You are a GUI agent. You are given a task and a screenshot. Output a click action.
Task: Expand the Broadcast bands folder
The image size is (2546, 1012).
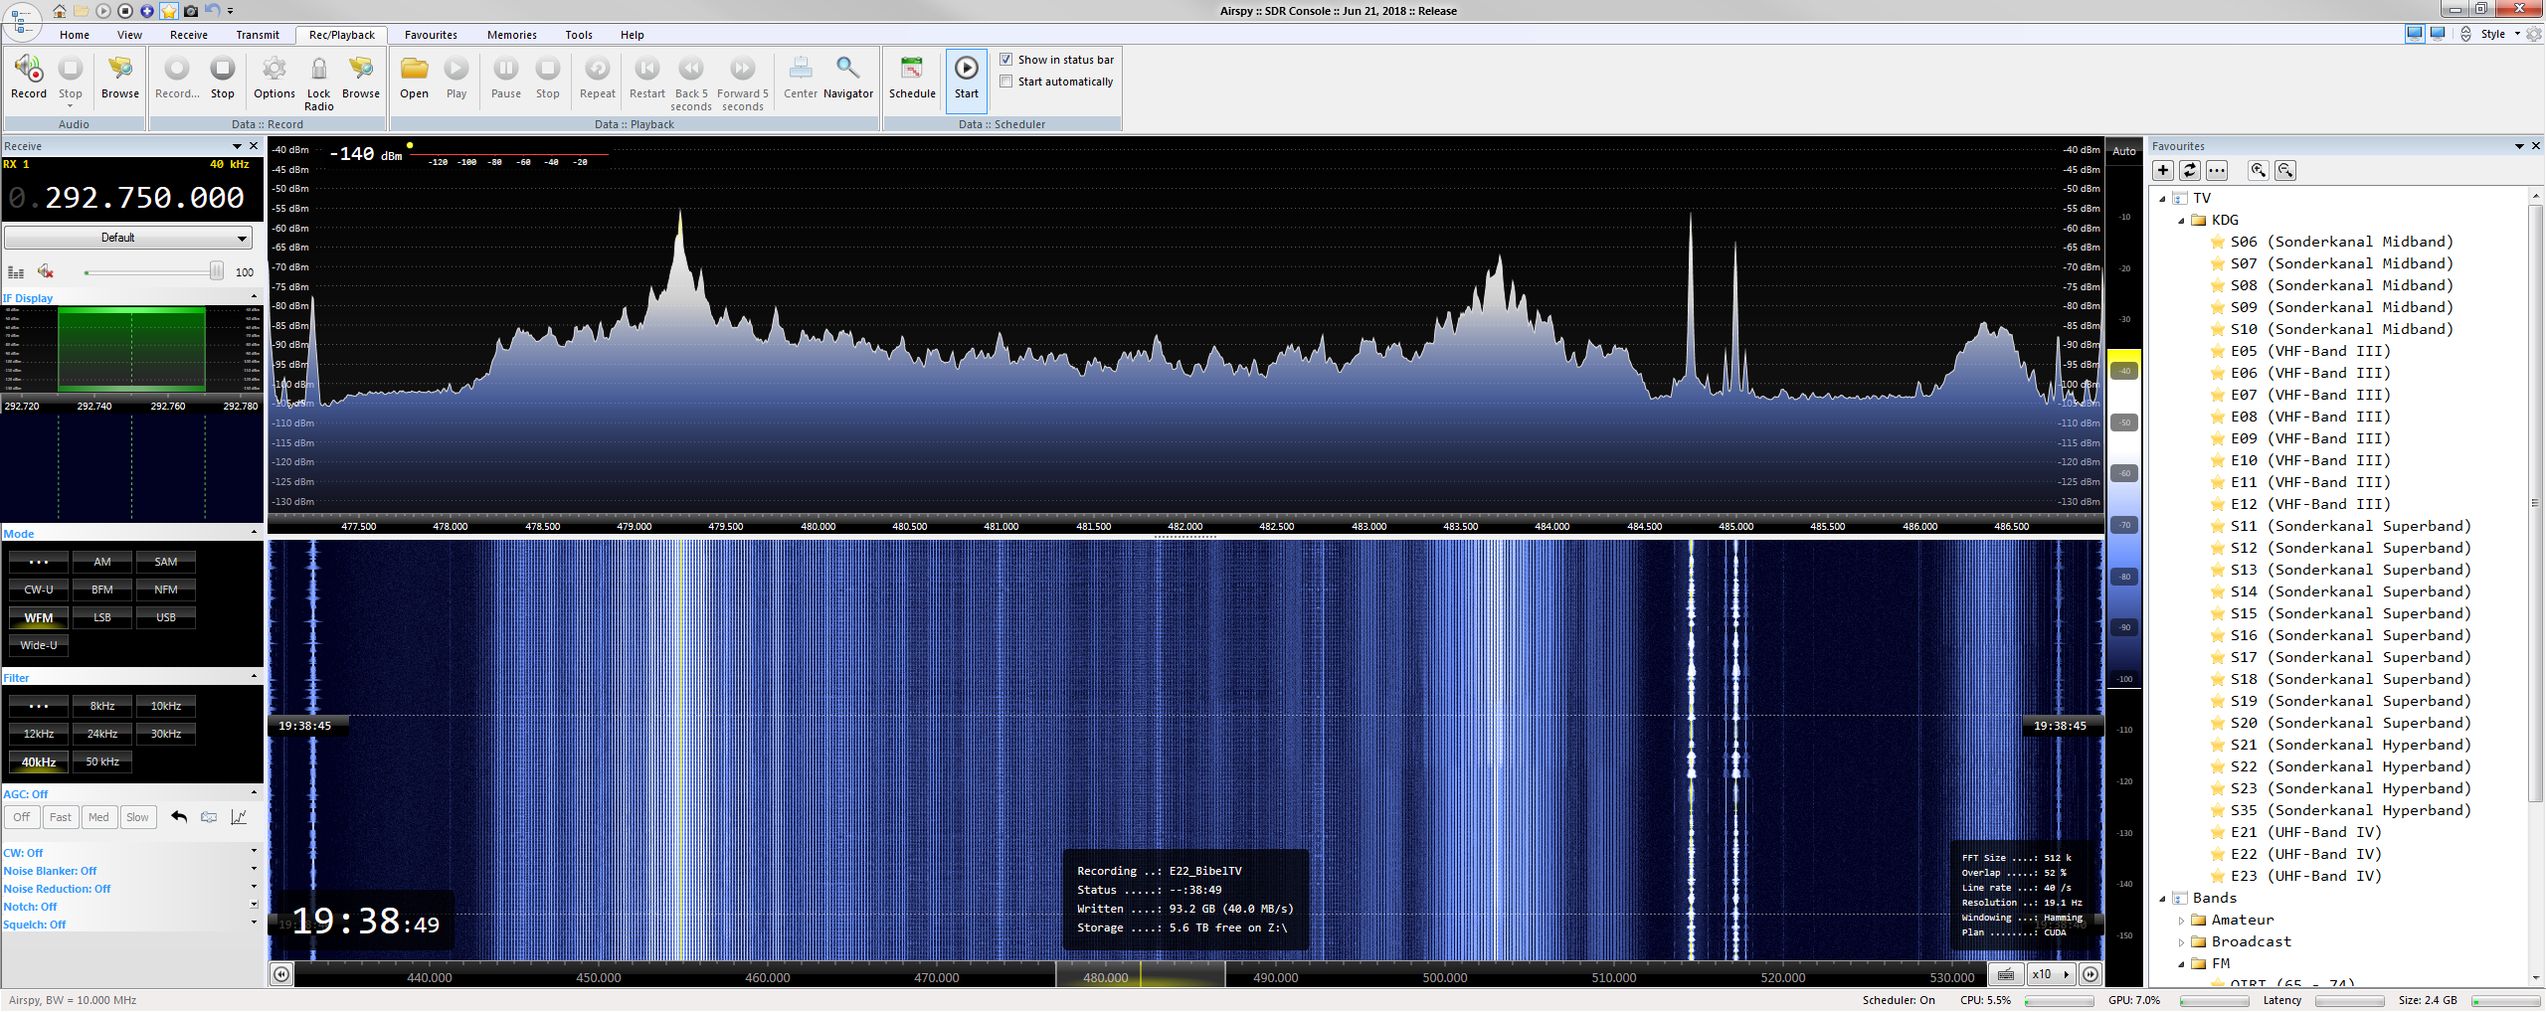[2182, 942]
